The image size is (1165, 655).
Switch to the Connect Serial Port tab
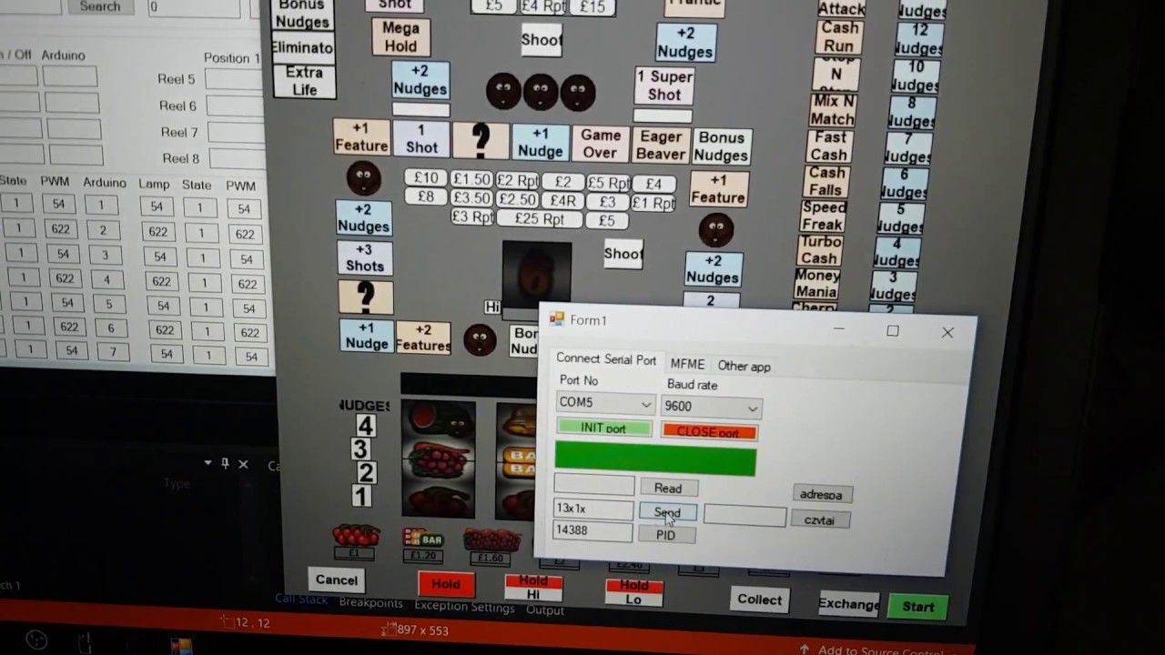tap(606, 359)
